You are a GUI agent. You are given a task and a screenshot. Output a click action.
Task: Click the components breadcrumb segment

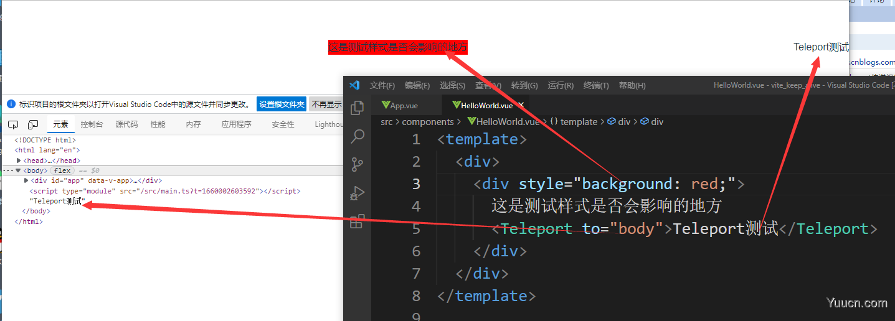coord(428,122)
